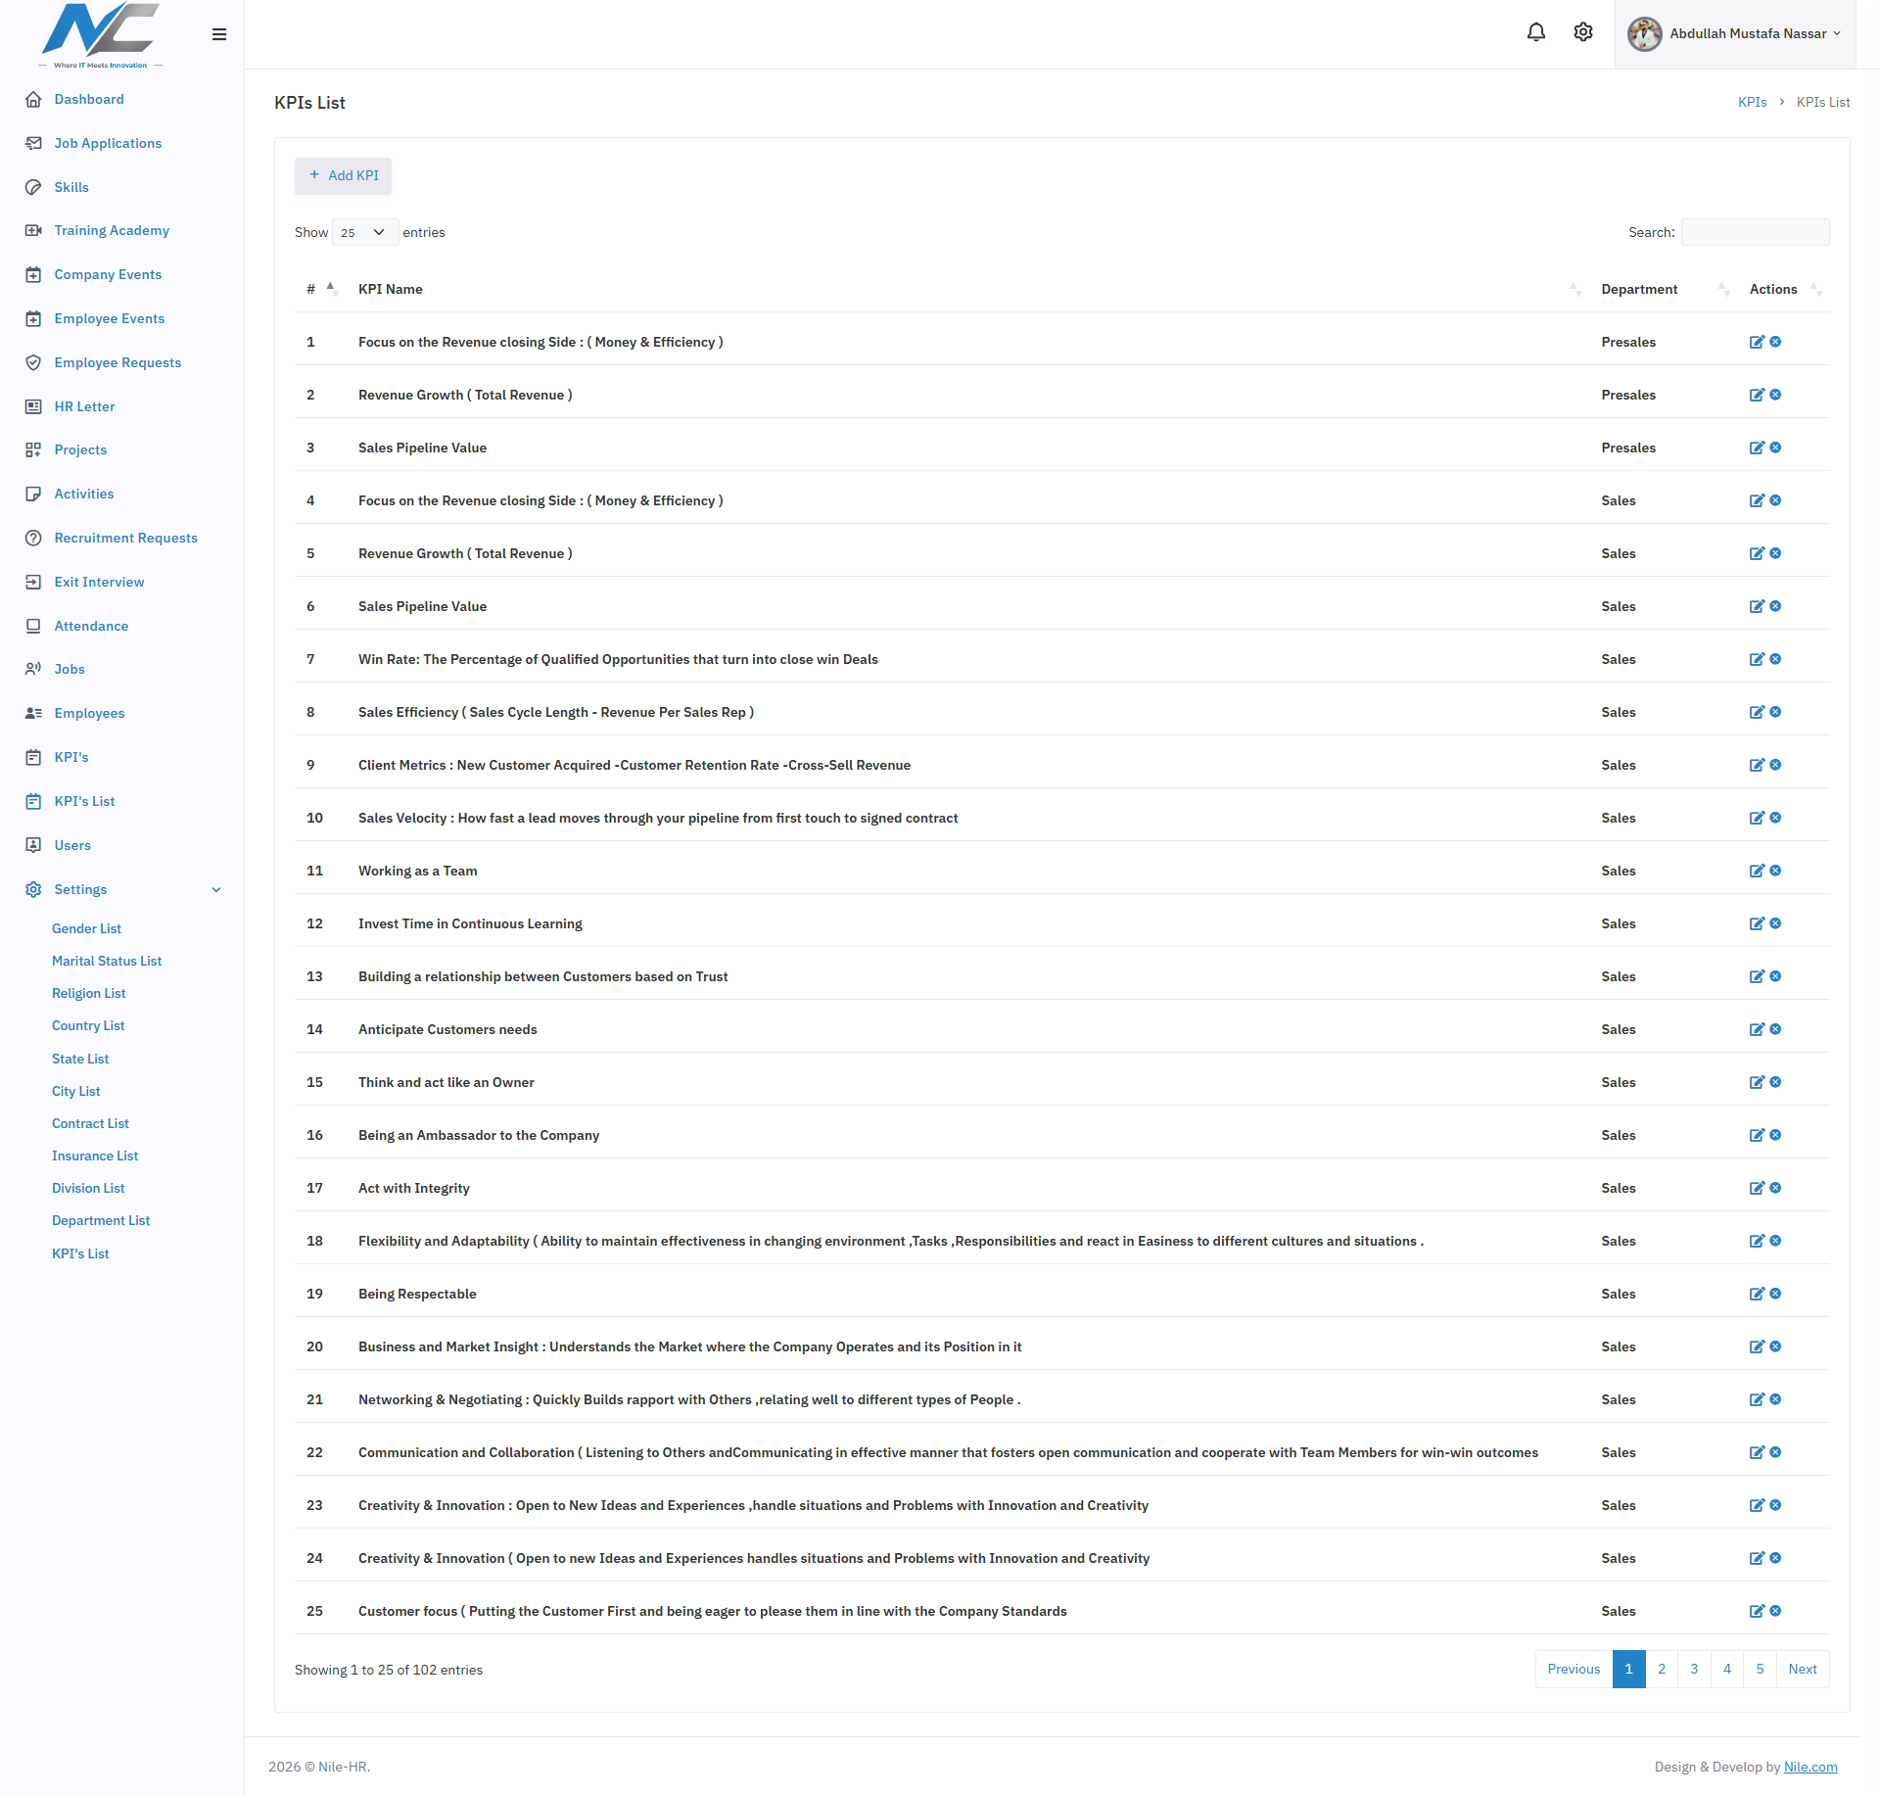Delete the Working as a Team KPI
The width and height of the screenshot is (1880, 1795).
coord(1775,871)
